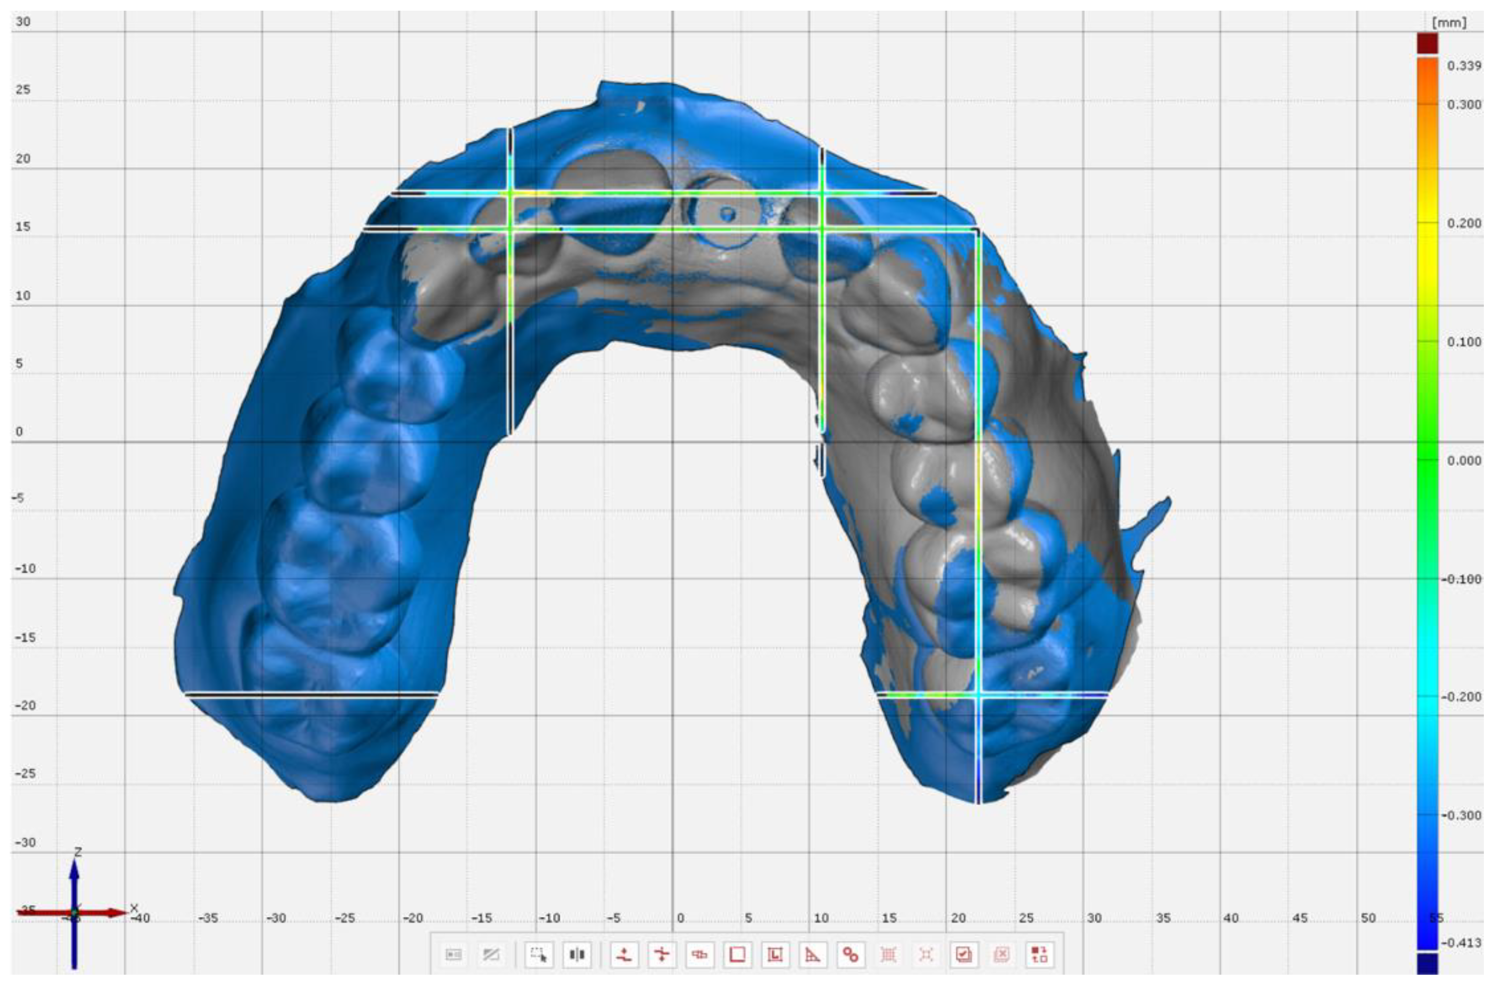Image resolution: width=1497 pixels, height=982 pixels.
Task: Click the swap elements icon at toolbar end
Action: pos(1039,955)
